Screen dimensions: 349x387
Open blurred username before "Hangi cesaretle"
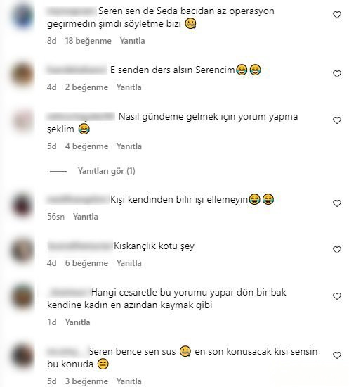(70, 293)
